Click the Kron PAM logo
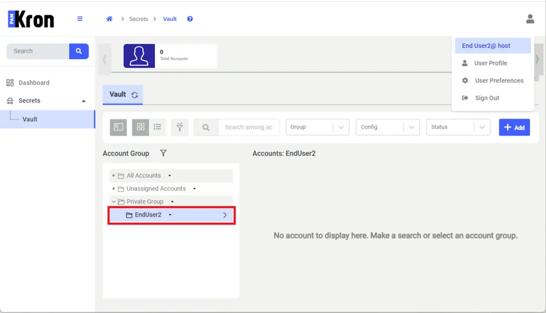Image resolution: width=546 pixels, height=313 pixels. click(31, 19)
